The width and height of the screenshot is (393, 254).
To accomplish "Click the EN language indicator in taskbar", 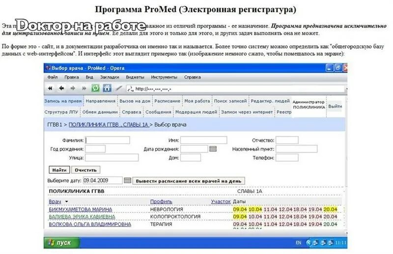I will coord(298,243).
